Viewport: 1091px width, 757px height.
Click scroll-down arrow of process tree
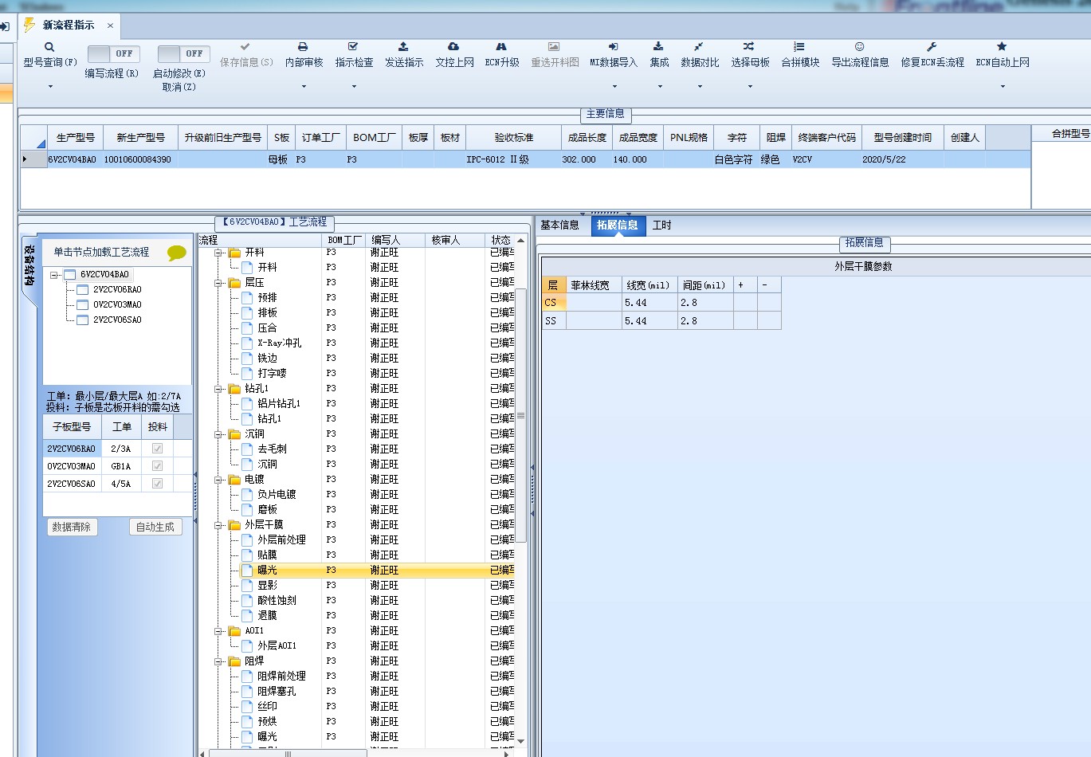click(521, 741)
